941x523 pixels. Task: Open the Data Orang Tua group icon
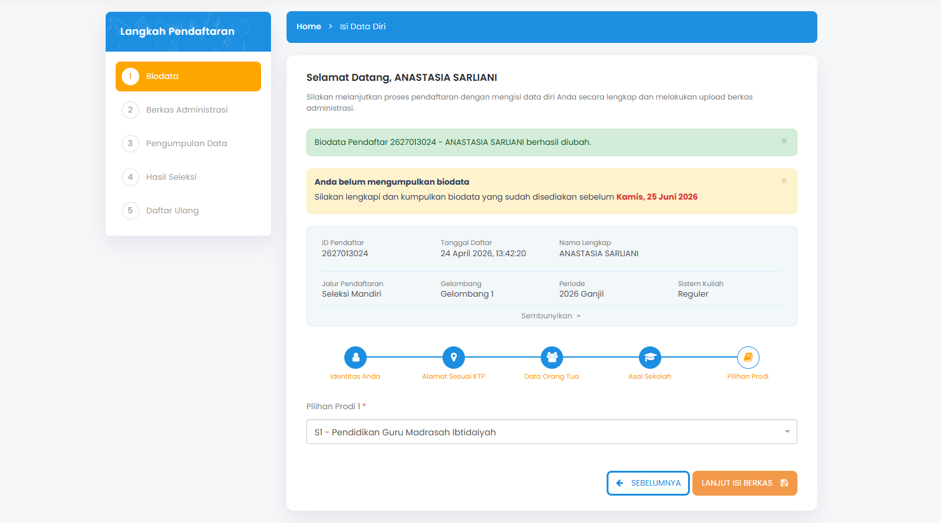(x=552, y=358)
